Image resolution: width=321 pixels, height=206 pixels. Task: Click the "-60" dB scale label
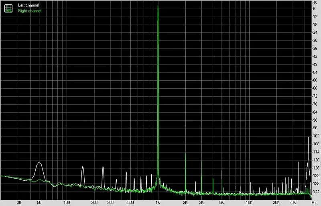(x=315, y=80)
